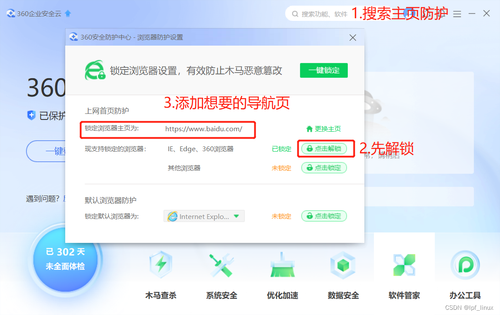Click the IE、Edge、360浏览器 text
The width and height of the screenshot is (500, 315).
point(200,149)
